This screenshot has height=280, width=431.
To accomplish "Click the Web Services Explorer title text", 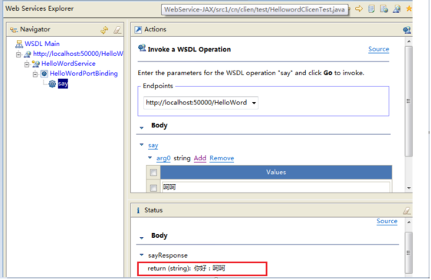I will (40, 8).
